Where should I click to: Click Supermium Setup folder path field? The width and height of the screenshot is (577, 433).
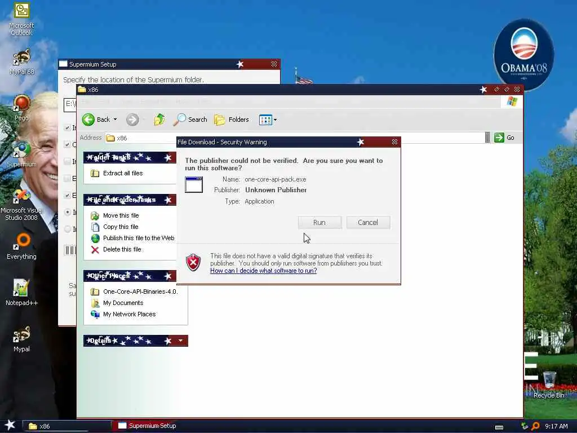tap(70, 104)
